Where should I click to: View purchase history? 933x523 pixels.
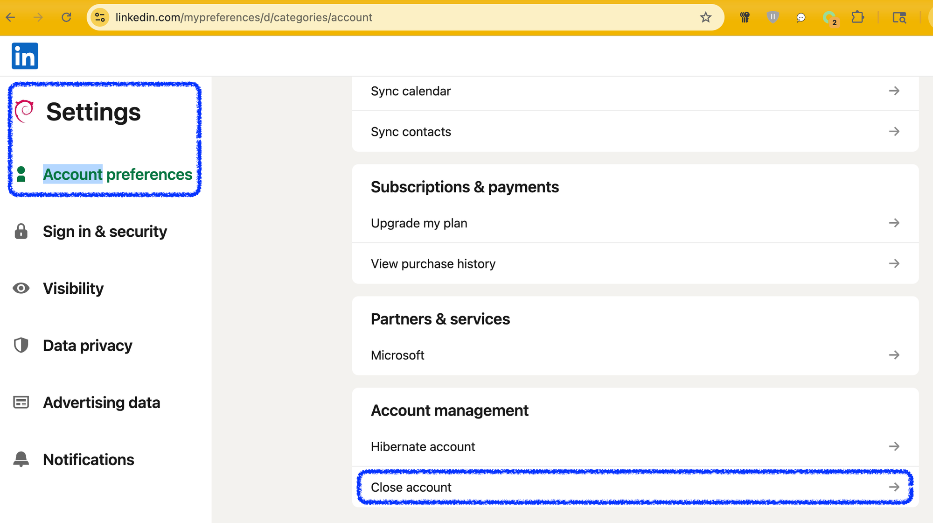[635, 264]
